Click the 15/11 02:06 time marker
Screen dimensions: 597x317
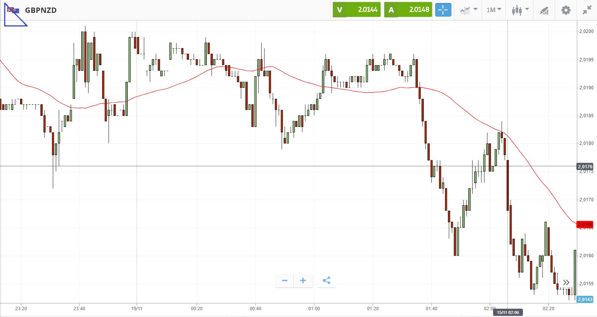click(x=508, y=312)
